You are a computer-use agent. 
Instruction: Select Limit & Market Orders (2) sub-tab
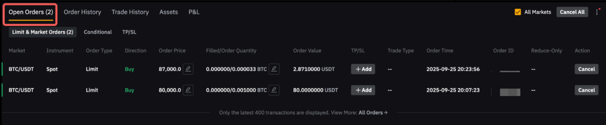click(42, 32)
